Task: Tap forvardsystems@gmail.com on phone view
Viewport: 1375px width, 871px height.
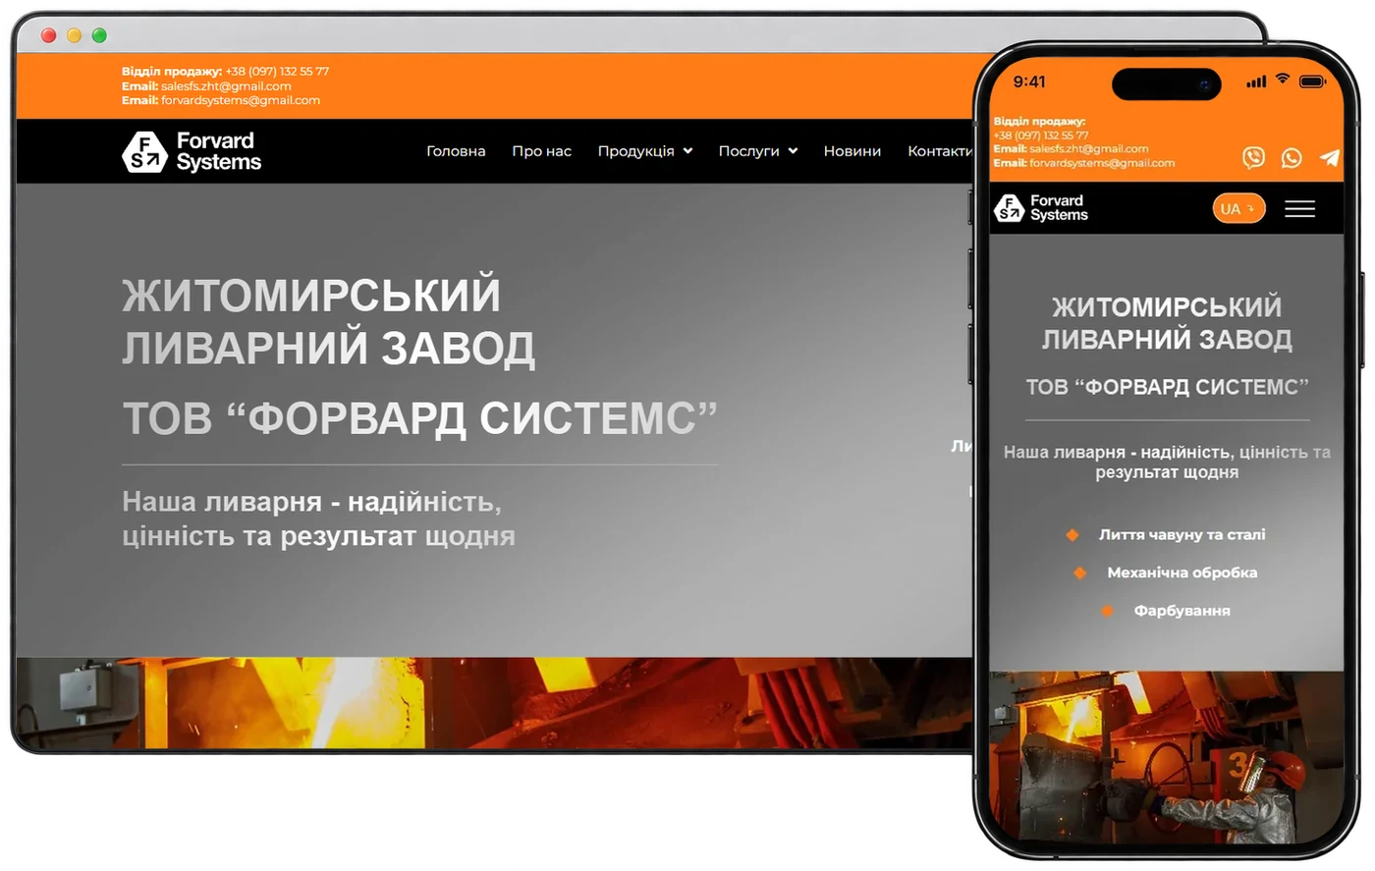Action: [1102, 163]
